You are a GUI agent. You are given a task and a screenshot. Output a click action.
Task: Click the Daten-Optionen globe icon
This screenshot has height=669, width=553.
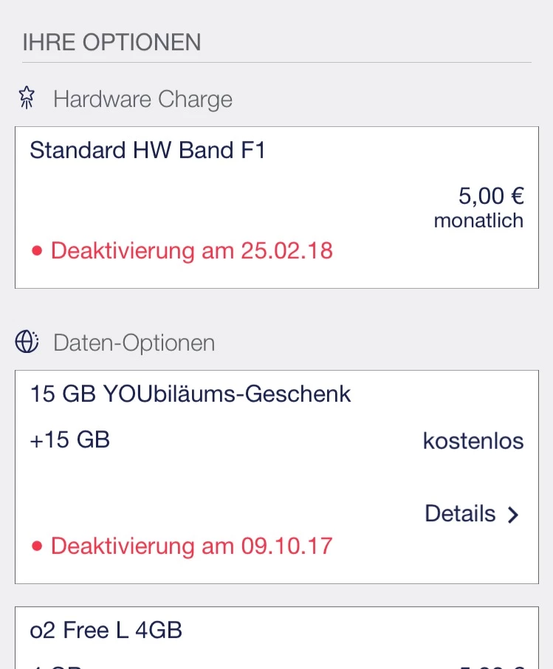coord(27,341)
